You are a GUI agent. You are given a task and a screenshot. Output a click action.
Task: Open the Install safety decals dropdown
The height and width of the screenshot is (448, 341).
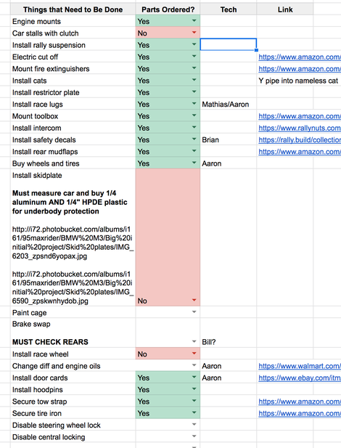(x=194, y=139)
